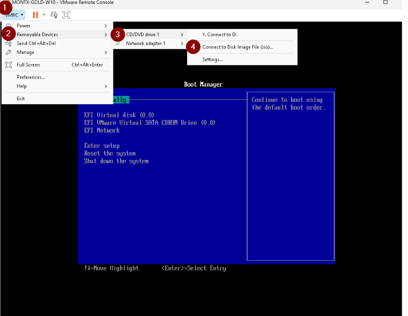
Task: Open the Removable Devices submenu
Action: pyautogui.click(x=37, y=35)
